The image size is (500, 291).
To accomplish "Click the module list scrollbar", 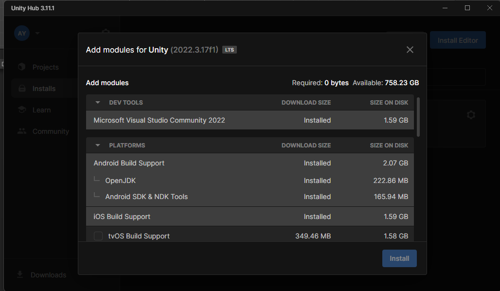I will click(x=418, y=117).
